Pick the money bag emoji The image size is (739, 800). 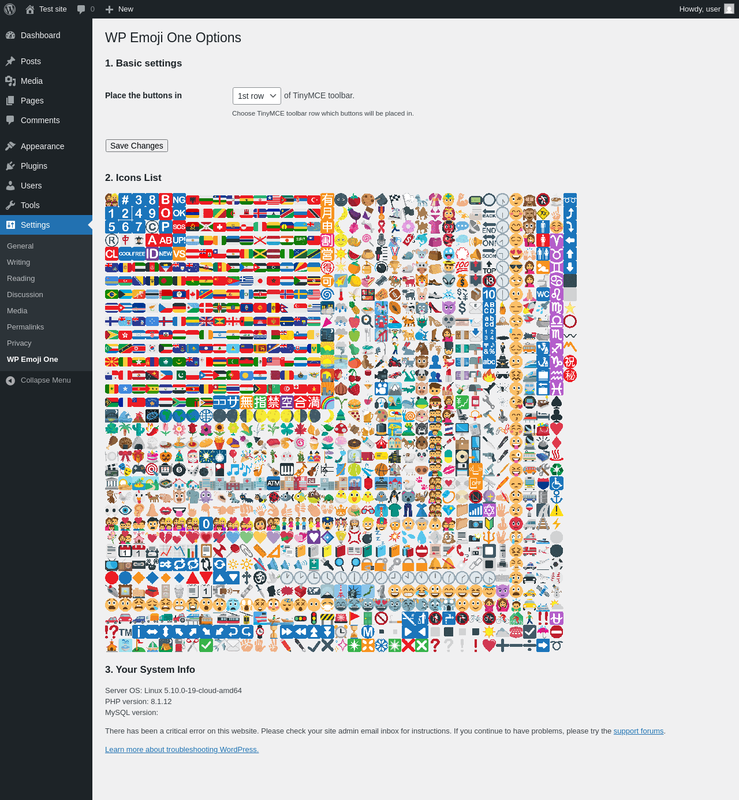point(462,281)
